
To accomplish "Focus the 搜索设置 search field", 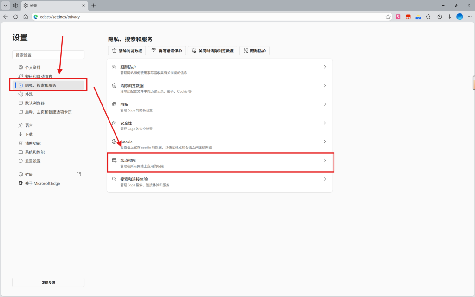I will pos(48,55).
